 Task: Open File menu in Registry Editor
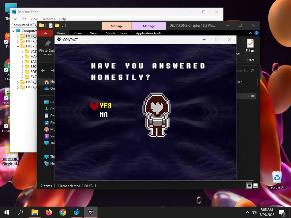point(14,19)
